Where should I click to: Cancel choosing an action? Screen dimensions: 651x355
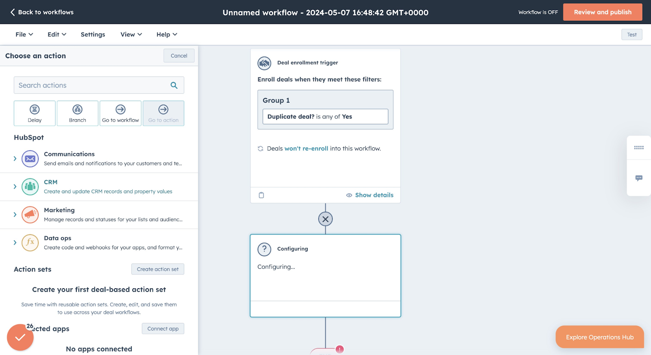tap(179, 56)
